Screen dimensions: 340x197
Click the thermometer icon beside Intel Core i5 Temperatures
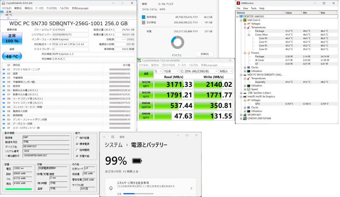click(249, 28)
